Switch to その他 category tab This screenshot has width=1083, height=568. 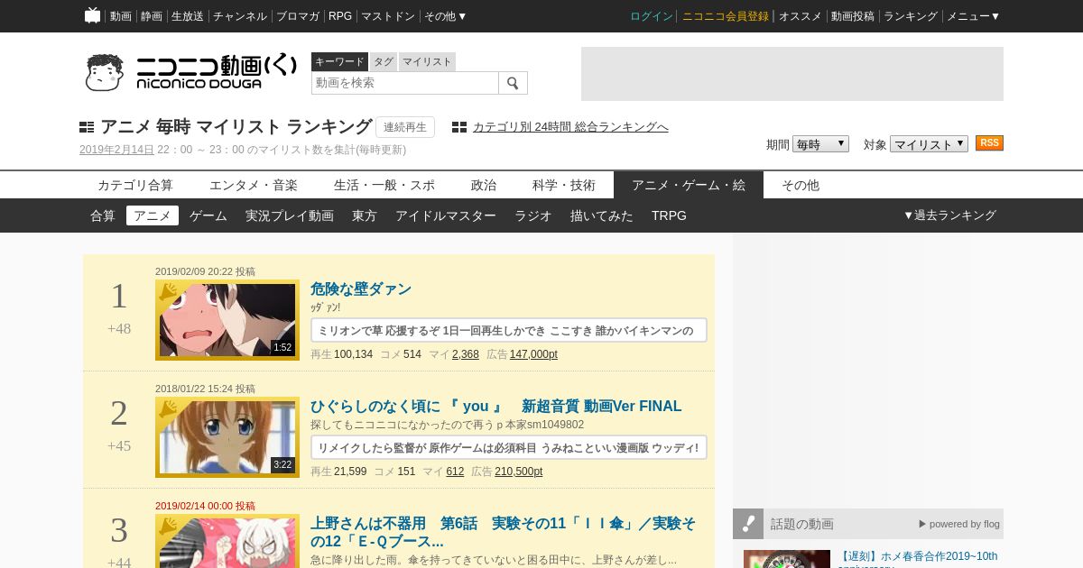pos(801,185)
